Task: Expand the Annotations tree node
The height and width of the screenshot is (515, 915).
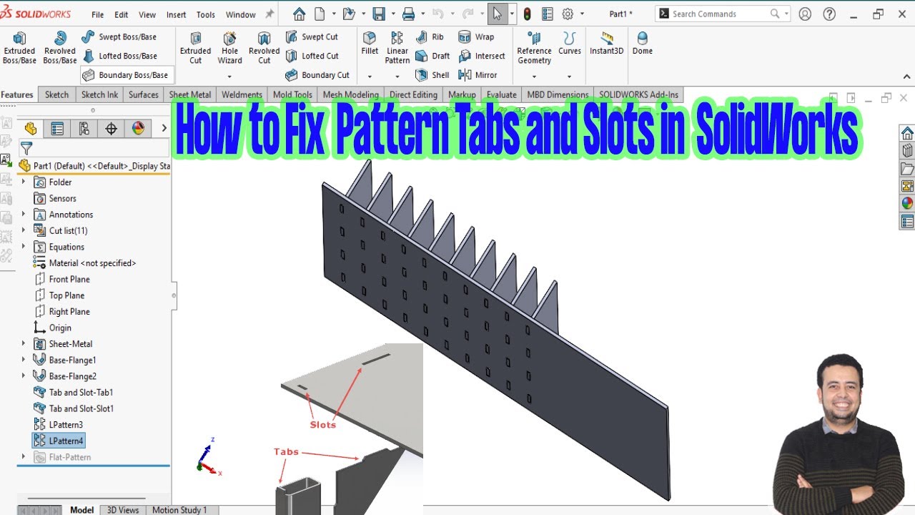Action: pyautogui.click(x=24, y=214)
